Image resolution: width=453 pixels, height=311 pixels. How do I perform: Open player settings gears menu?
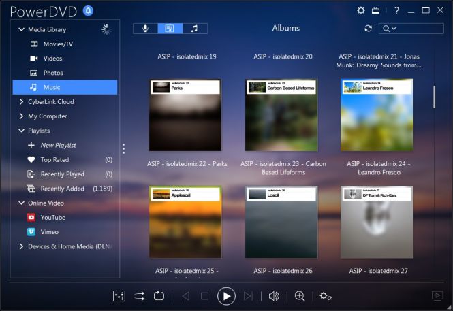pyautogui.click(x=326, y=296)
